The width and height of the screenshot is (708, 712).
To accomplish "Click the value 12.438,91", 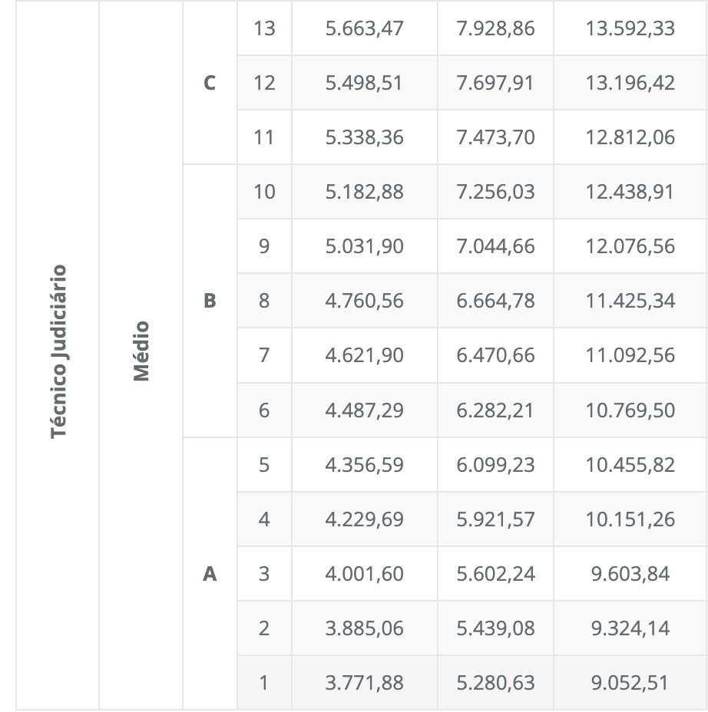I will (x=630, y=192).
